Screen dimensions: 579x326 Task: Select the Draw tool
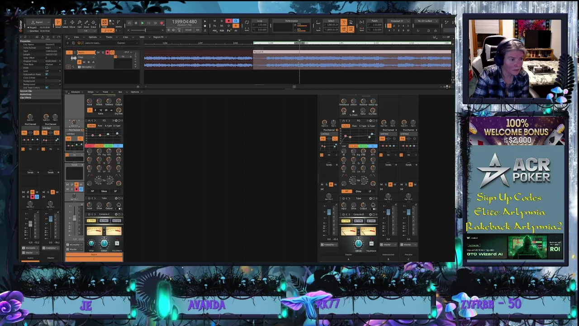click(x=86, y=23)
